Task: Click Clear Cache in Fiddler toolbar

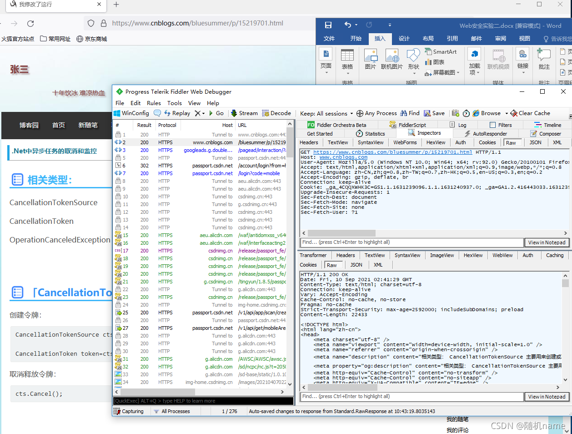Action: (x=530, y=113)
